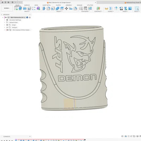Viewport: 141px width, 141px height.
Task: Click the home Data Panel icon
Action: click(x=2, y=2)
